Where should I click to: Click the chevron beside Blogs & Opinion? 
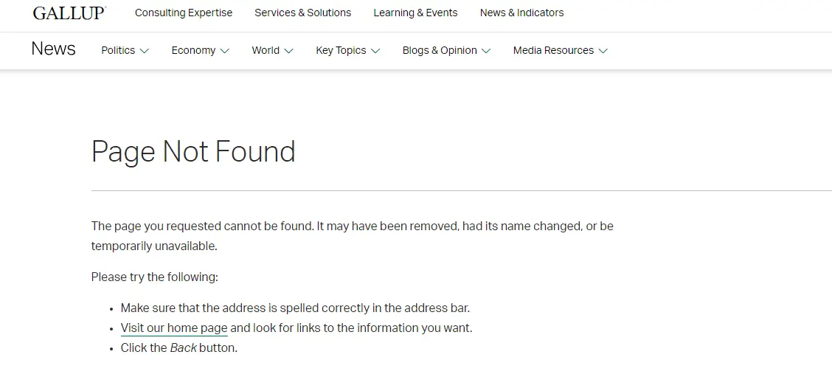tap(486, 51)
